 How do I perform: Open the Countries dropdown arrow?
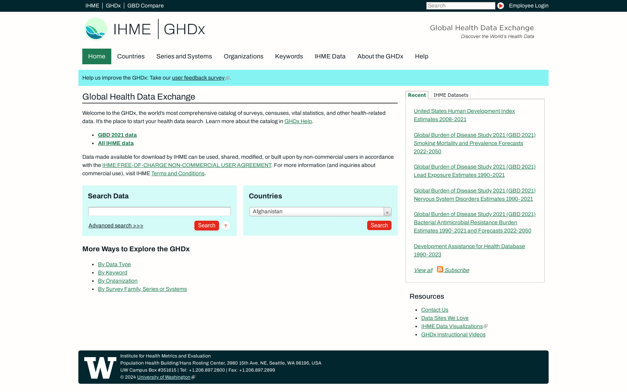tap(387, 212)
